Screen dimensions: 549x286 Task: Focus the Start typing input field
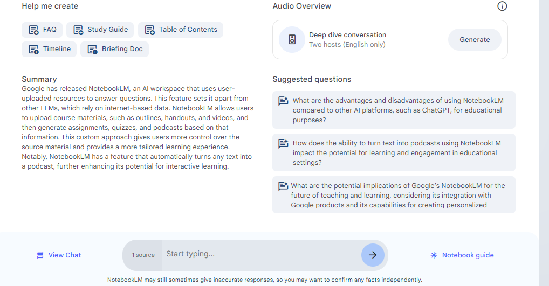coord(262,254)
